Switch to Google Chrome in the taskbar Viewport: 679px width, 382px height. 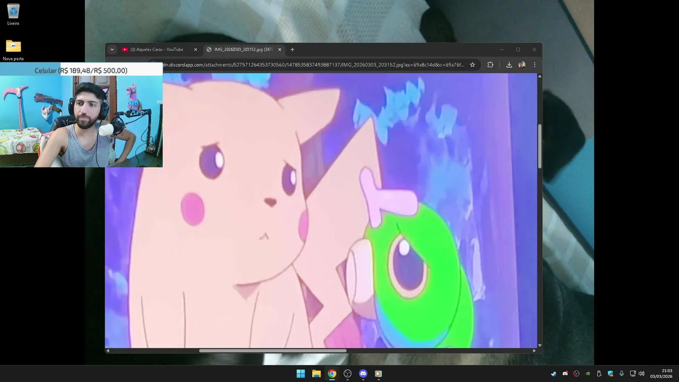(332, 374)
